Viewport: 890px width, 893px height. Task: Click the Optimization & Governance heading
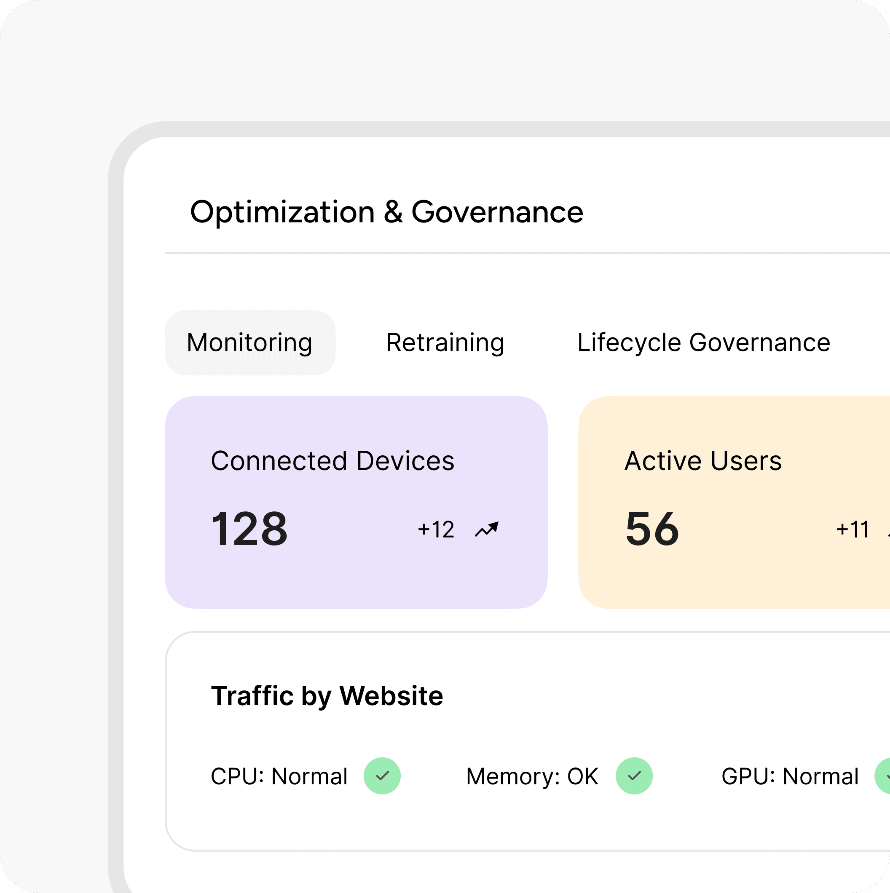(x=387, y=212)
